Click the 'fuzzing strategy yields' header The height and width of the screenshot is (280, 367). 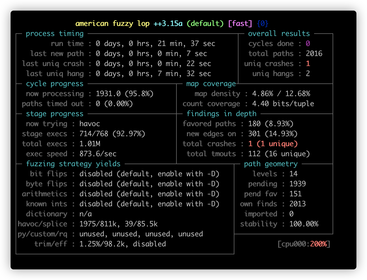pos(73,164)
